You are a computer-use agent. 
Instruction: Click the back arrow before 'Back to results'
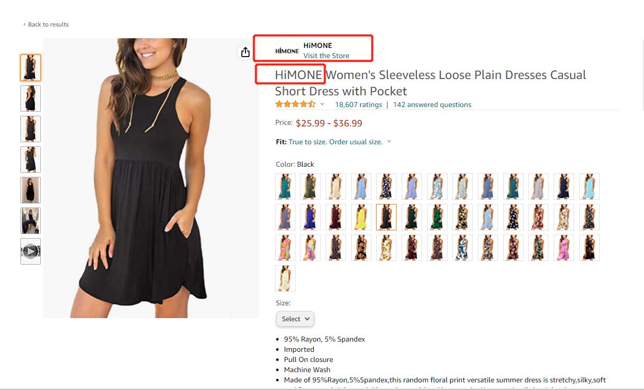point(24,24)
